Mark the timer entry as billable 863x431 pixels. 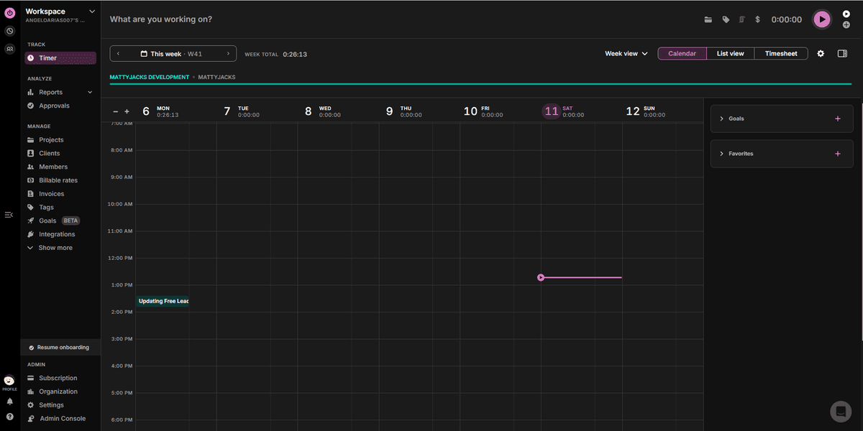point(757,19)
